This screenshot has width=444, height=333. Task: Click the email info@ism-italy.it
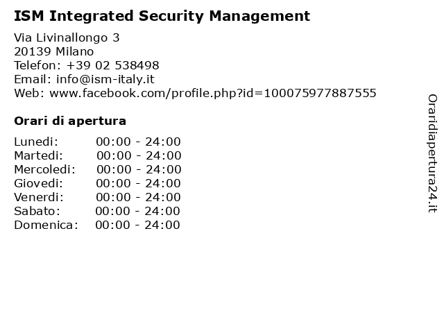click(x=105, y=79)
